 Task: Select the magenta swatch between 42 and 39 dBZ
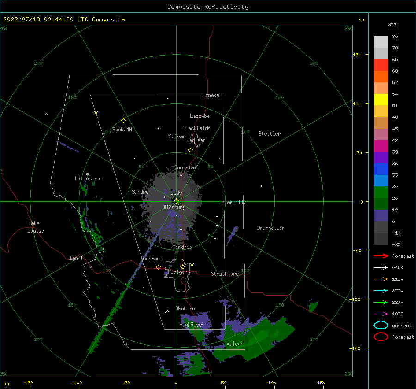coord(381,146)
